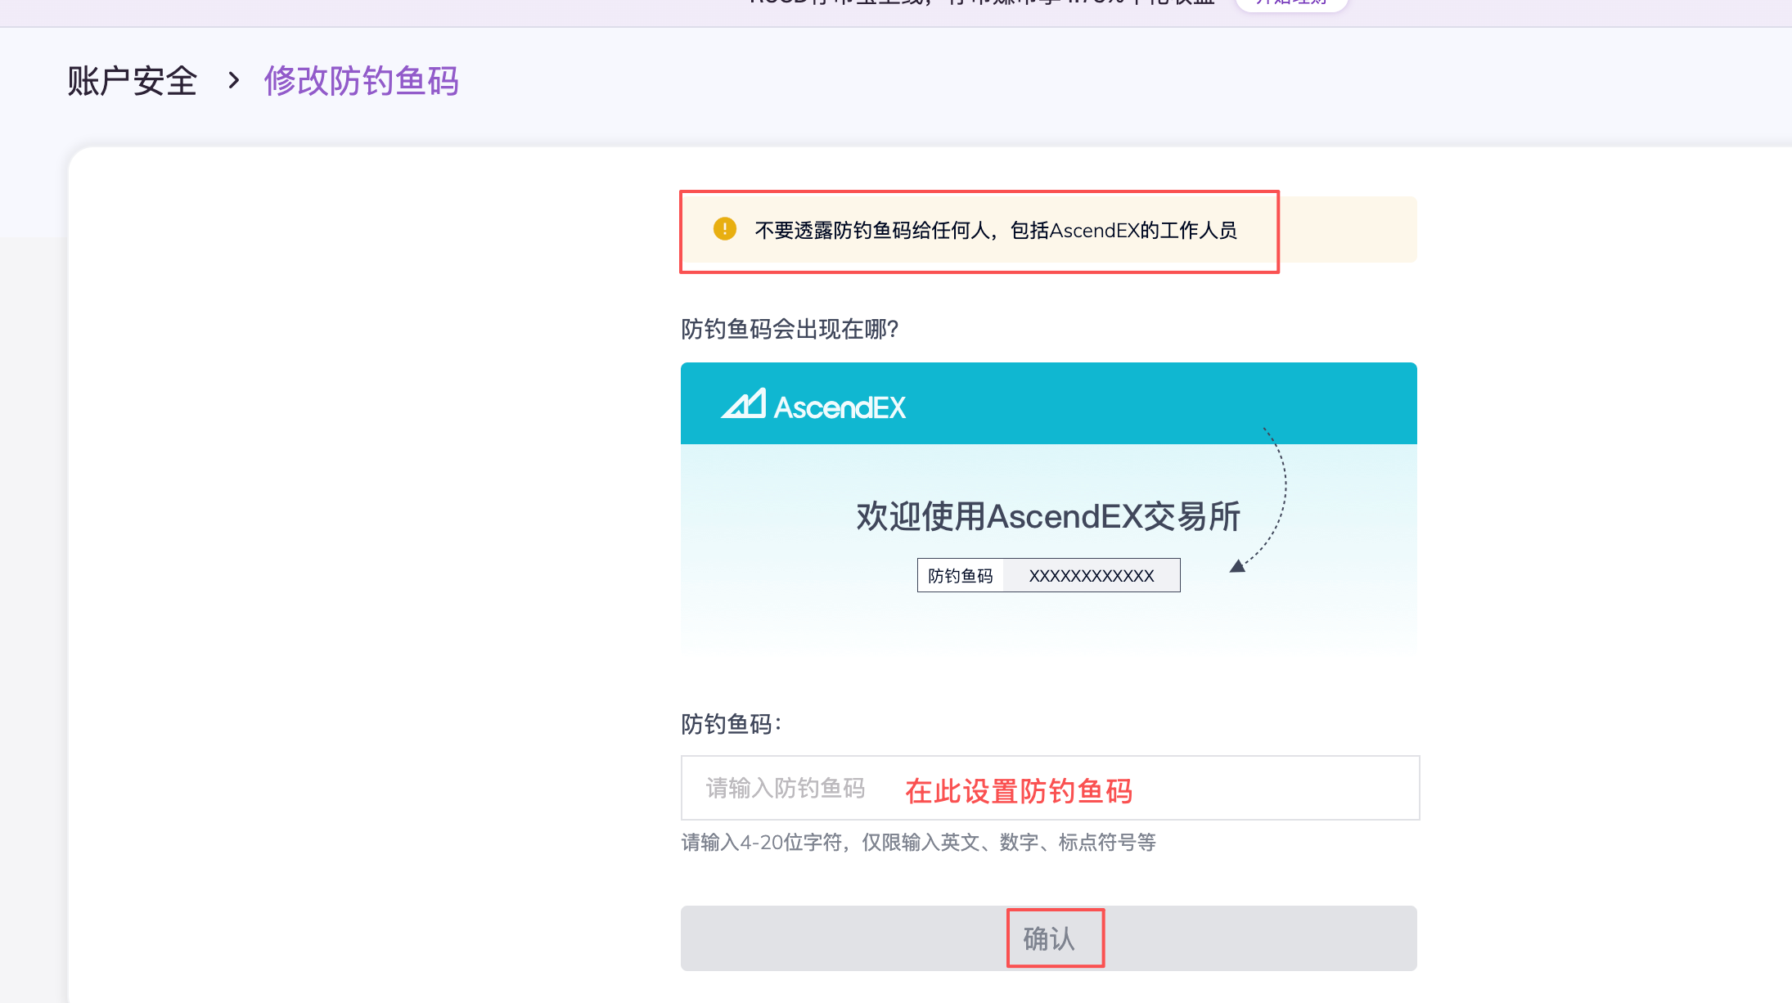Click the 防钓鱼码: field label

pyautogui.click(x=731, y=724)
